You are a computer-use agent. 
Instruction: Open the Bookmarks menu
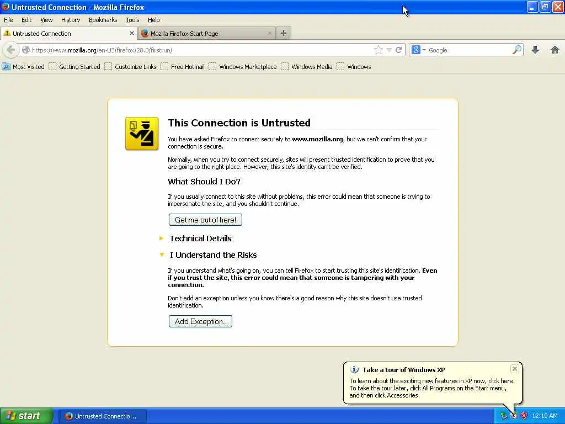(x=103, y=20)
